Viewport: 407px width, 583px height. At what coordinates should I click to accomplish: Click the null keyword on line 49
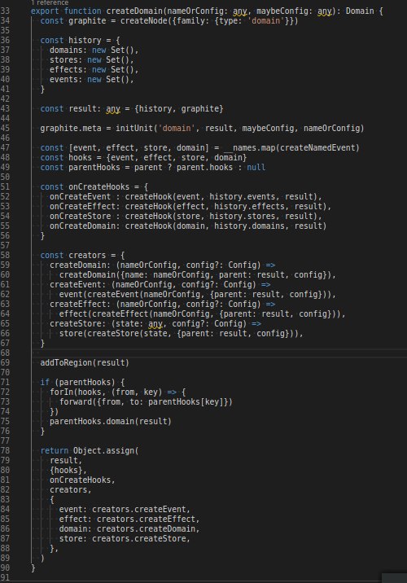click(x=256, y=167)
